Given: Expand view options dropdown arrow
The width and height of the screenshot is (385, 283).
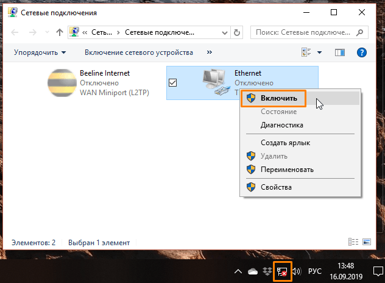Looking at the screenshot, I should click(319, 52).
